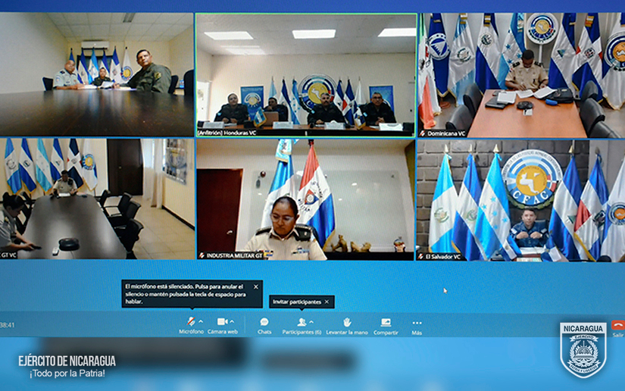
Task: Expand the microphone options arrow
Action: tap(201, 322)
